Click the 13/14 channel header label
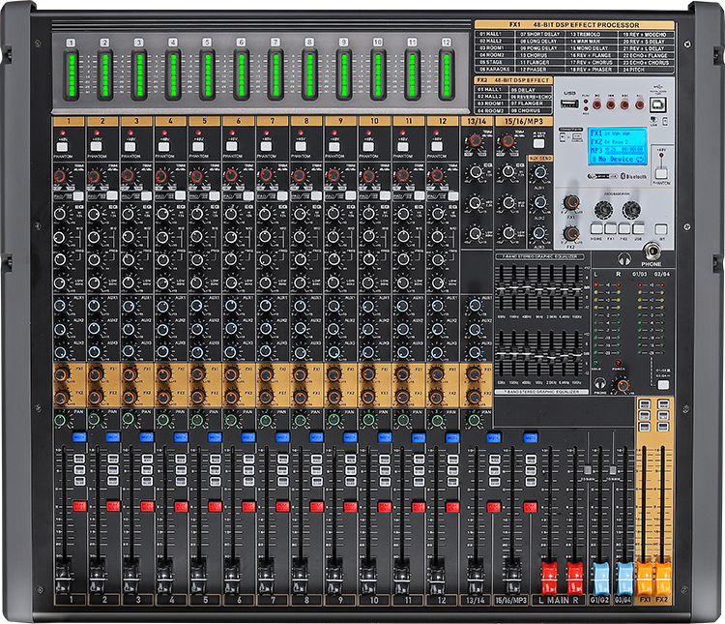The image size is (725, 624). (x=476, y=122)
